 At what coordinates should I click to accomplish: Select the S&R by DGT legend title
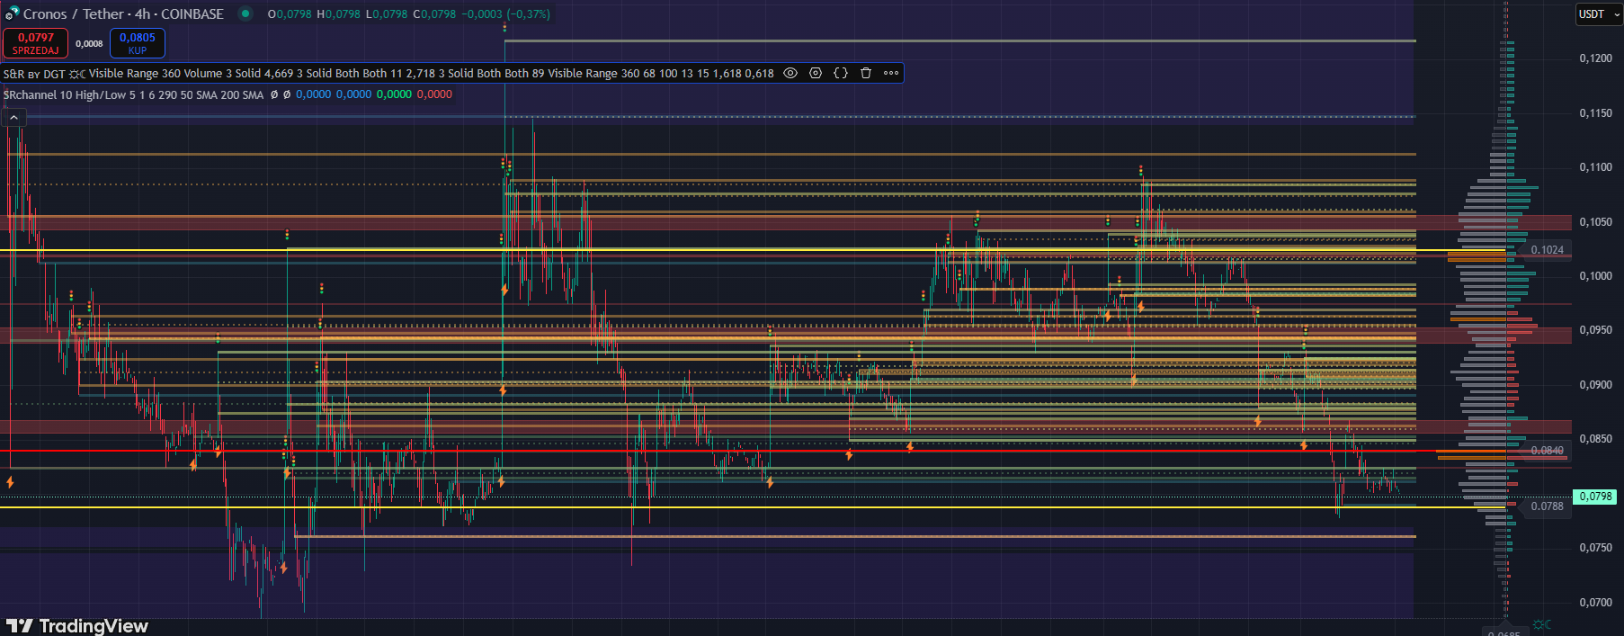click(x=34, y=74)
